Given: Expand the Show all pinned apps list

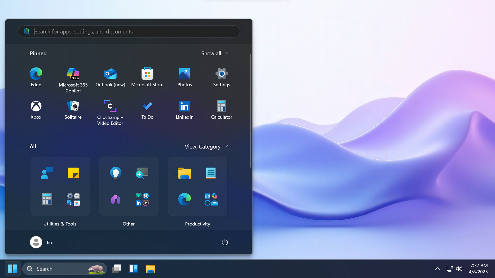Looking at the screenshot, I should 215,53.
